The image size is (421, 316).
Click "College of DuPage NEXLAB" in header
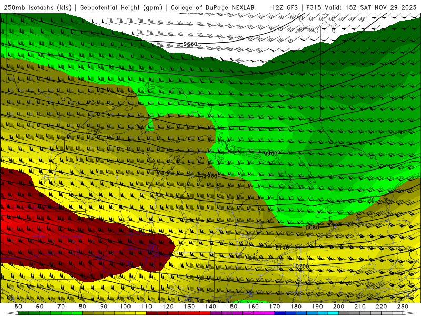point(213,7)
